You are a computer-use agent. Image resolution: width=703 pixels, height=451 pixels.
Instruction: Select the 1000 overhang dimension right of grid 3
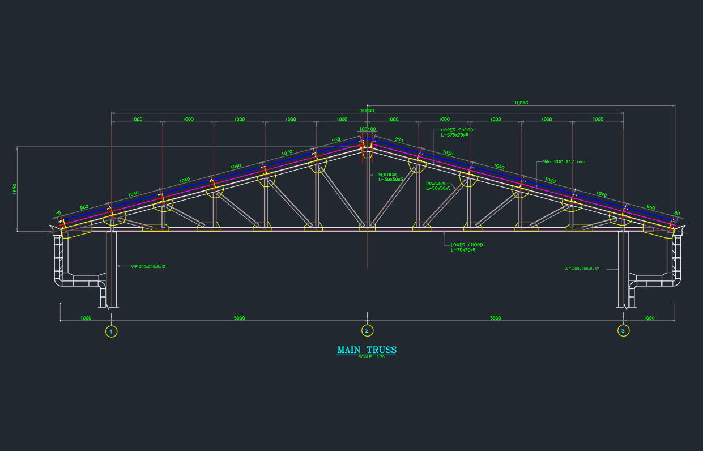point(649,318)
